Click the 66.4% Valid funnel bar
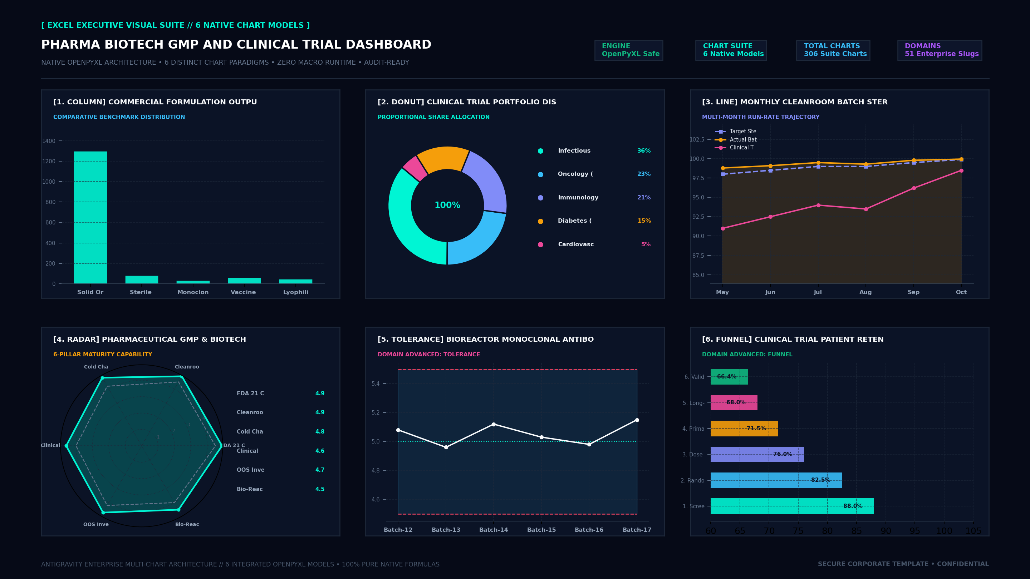The width and height of the screenshot is (1030, 579). click(x=729, y=377)
